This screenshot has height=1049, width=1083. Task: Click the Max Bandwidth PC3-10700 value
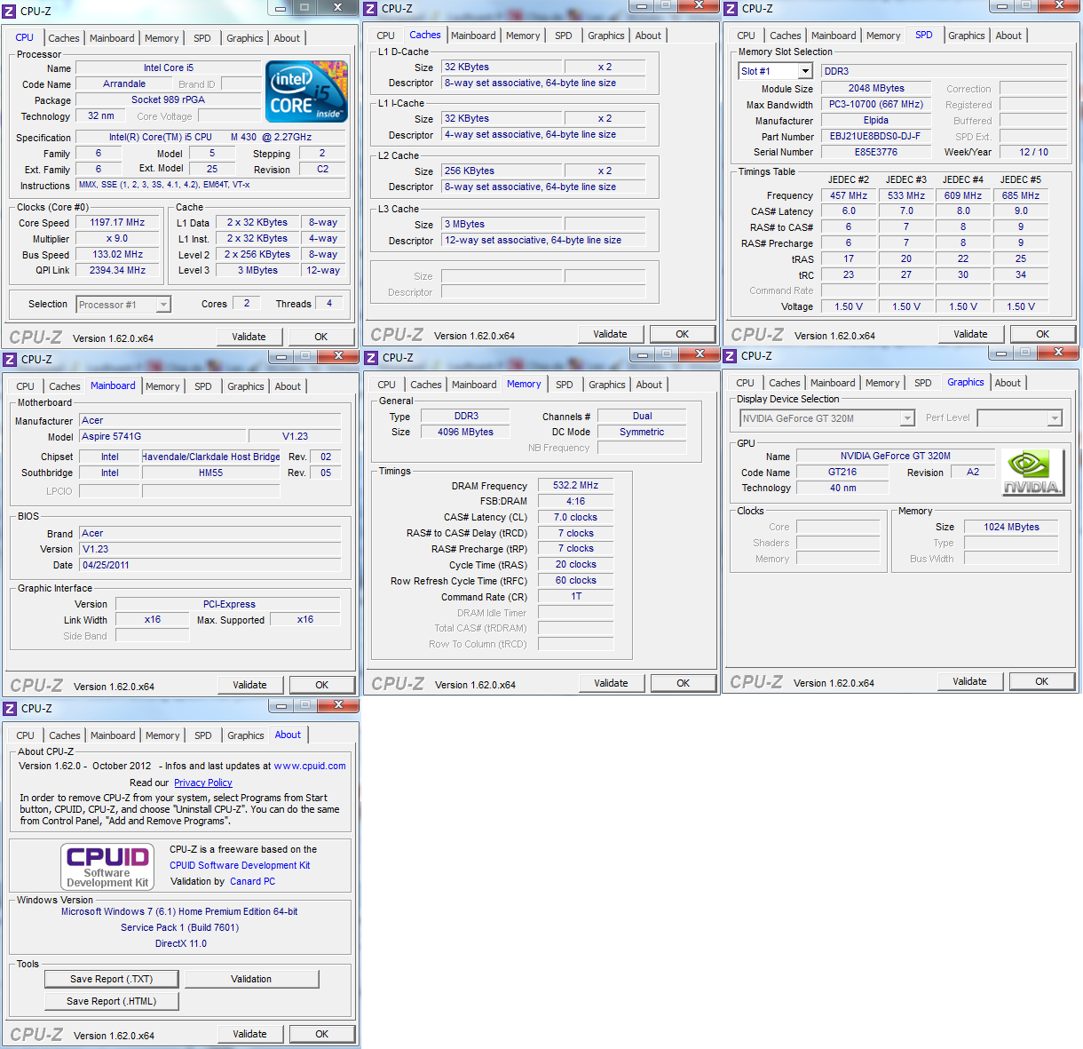(x=875, y=105)
